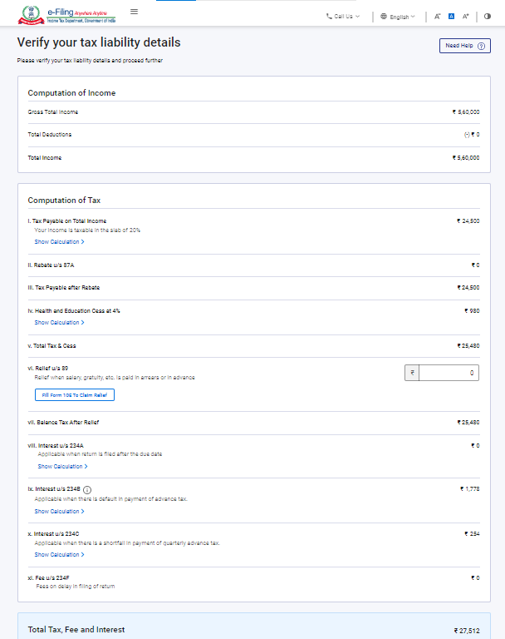Image resolution: width=505 pixels, height=639 pixels.
Task: Click the rupee symbol on Relief field
Action: click(x=411, y=374)
